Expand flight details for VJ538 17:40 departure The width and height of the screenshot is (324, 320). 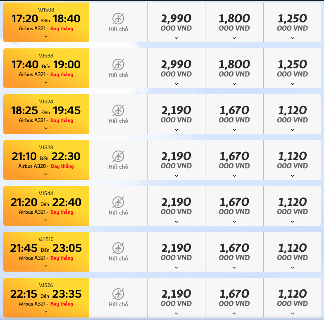coord(46,82)
